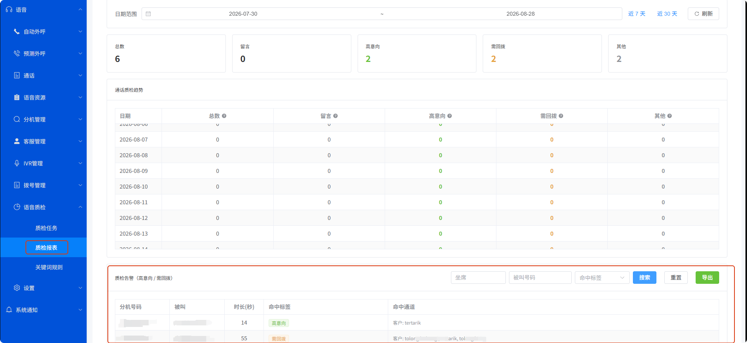Expand 分机管理 using its chevron arrow
Image resolution: width=747 pixels, height=343 pixels.
(x=80, y=119)
